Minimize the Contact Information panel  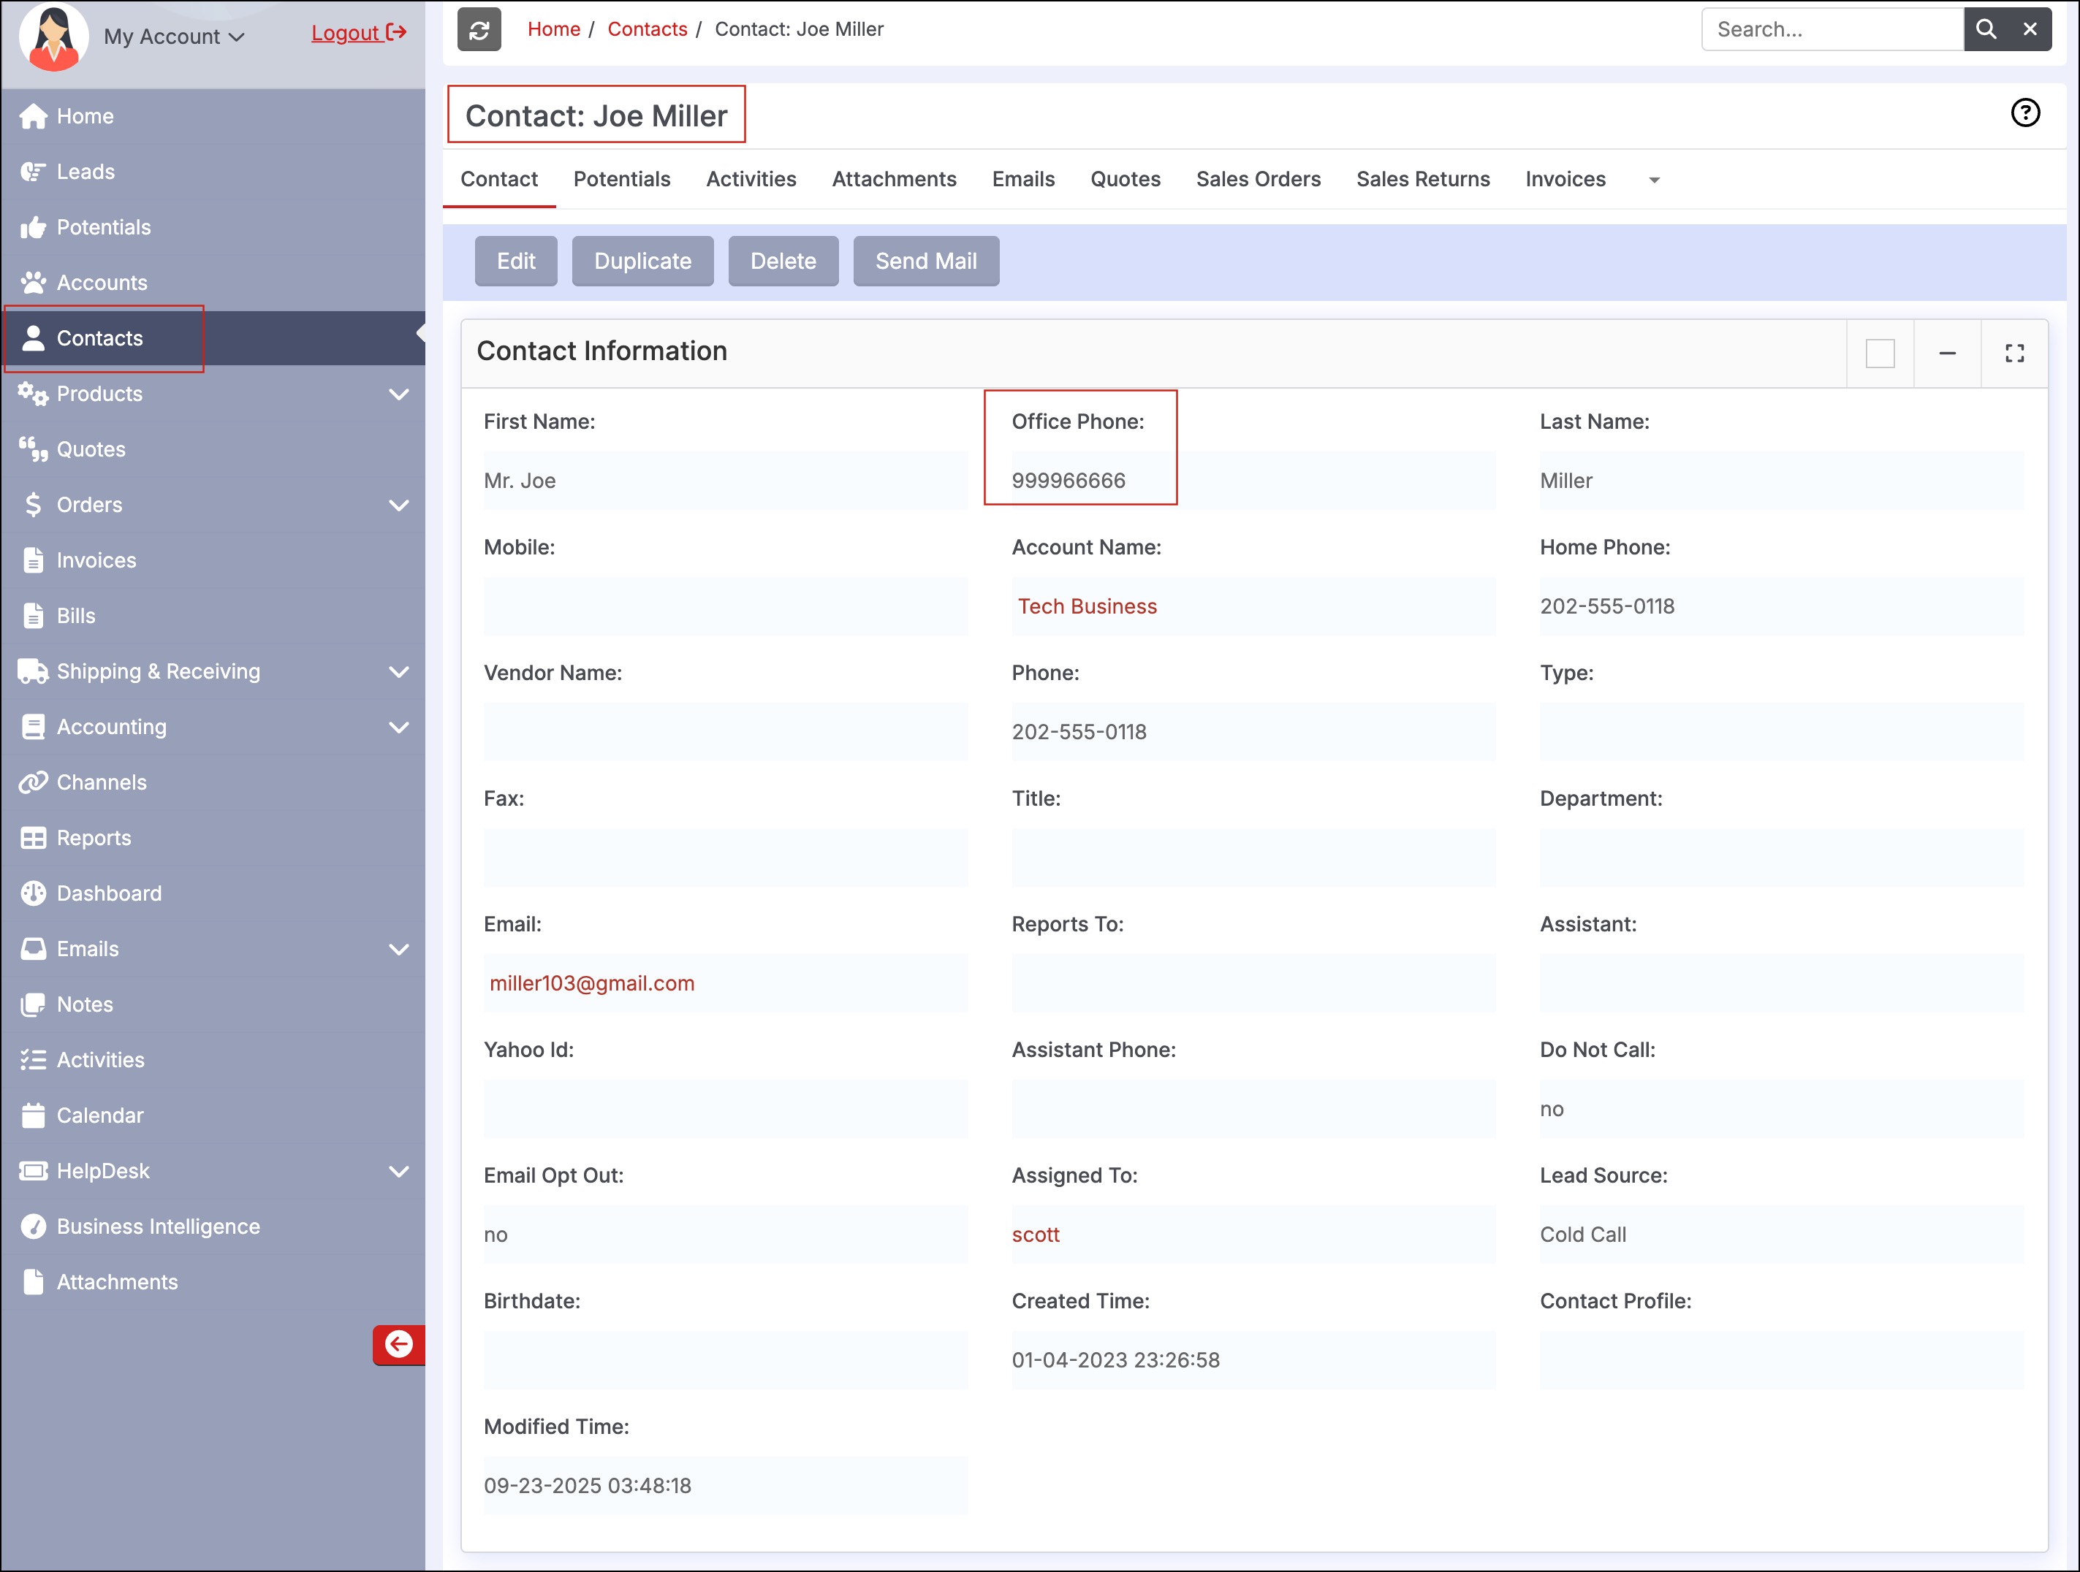[x=1948, y=354]
